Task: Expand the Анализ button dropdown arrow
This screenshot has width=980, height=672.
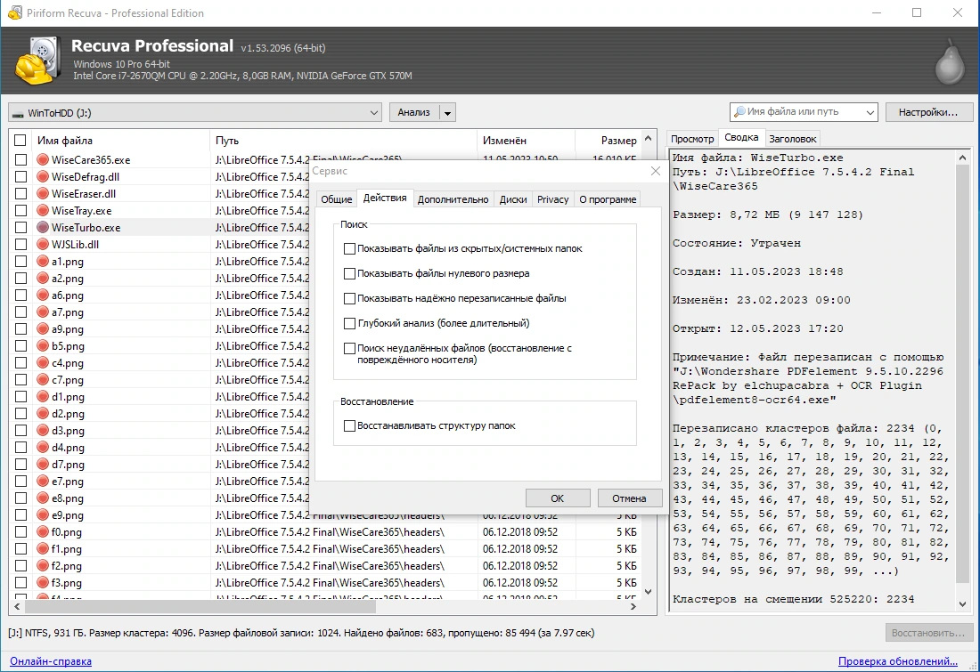Action: 447,113
